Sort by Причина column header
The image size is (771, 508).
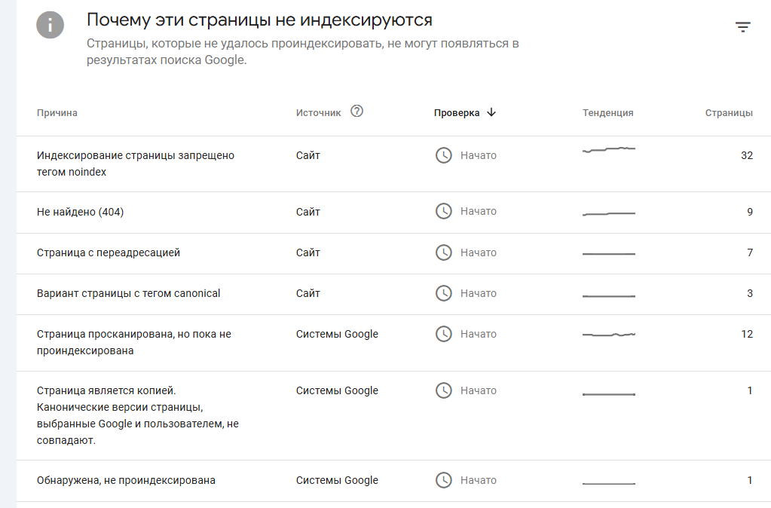(57, 112)
